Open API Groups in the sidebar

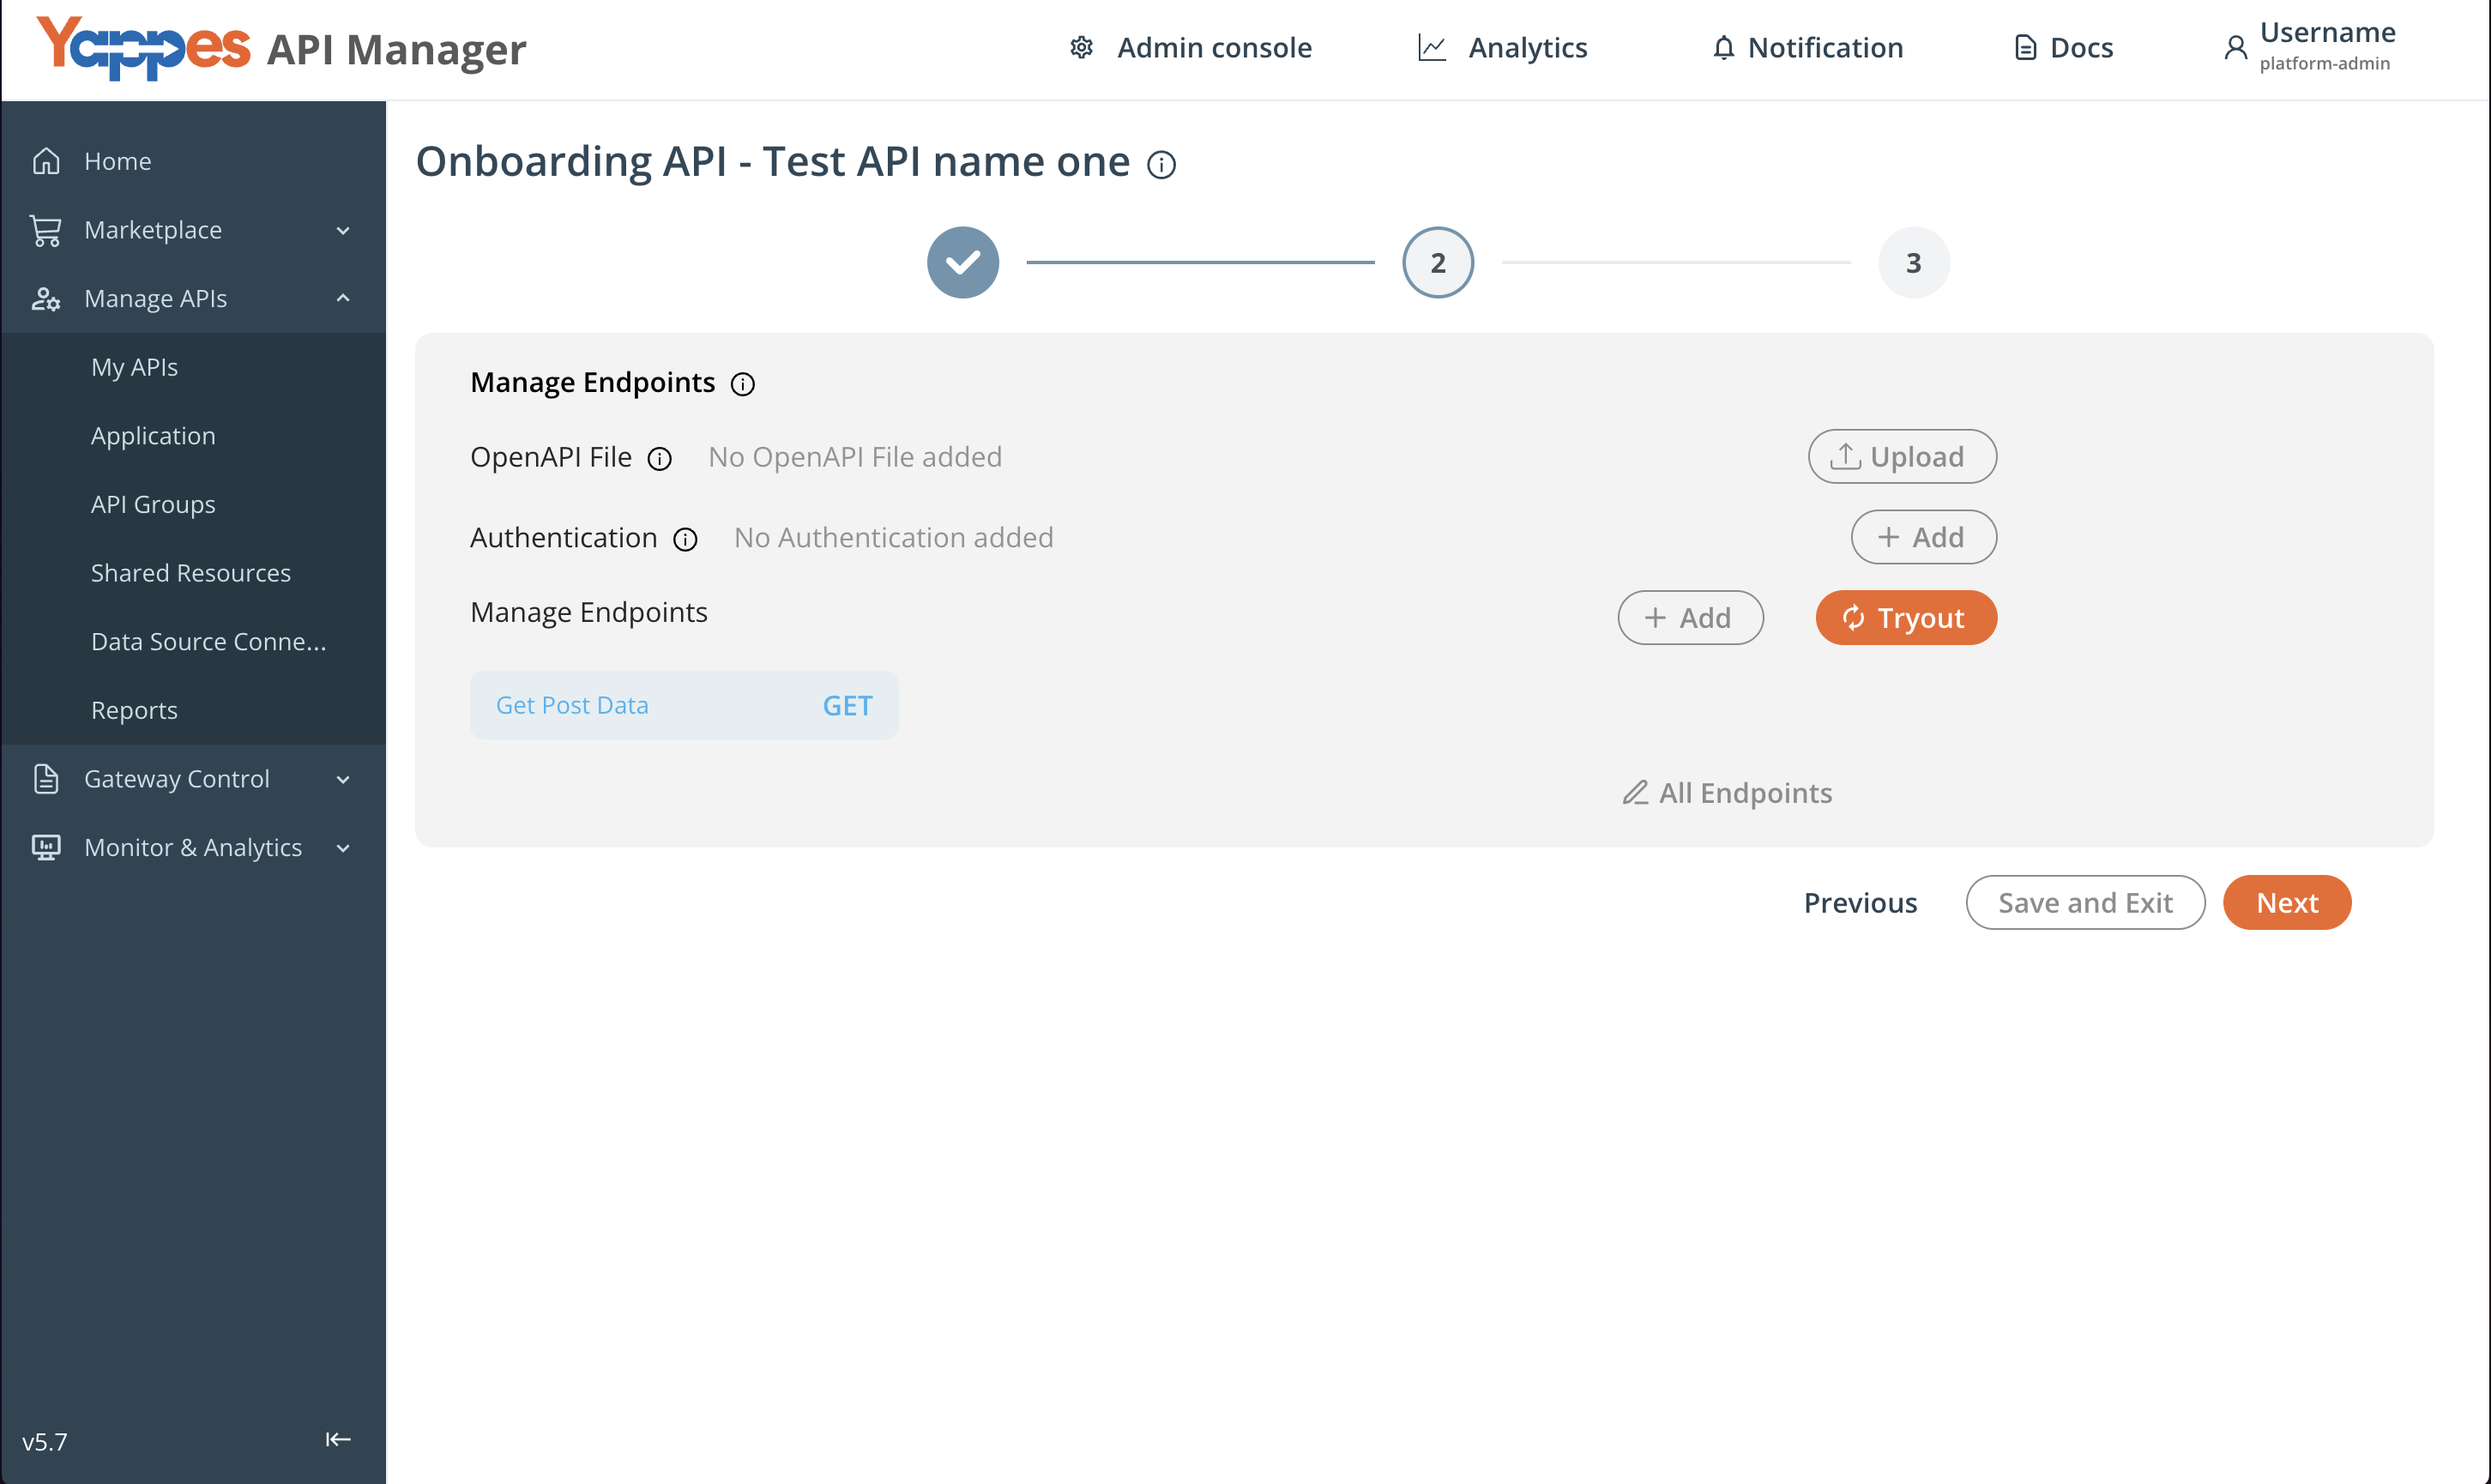point(193,504)
